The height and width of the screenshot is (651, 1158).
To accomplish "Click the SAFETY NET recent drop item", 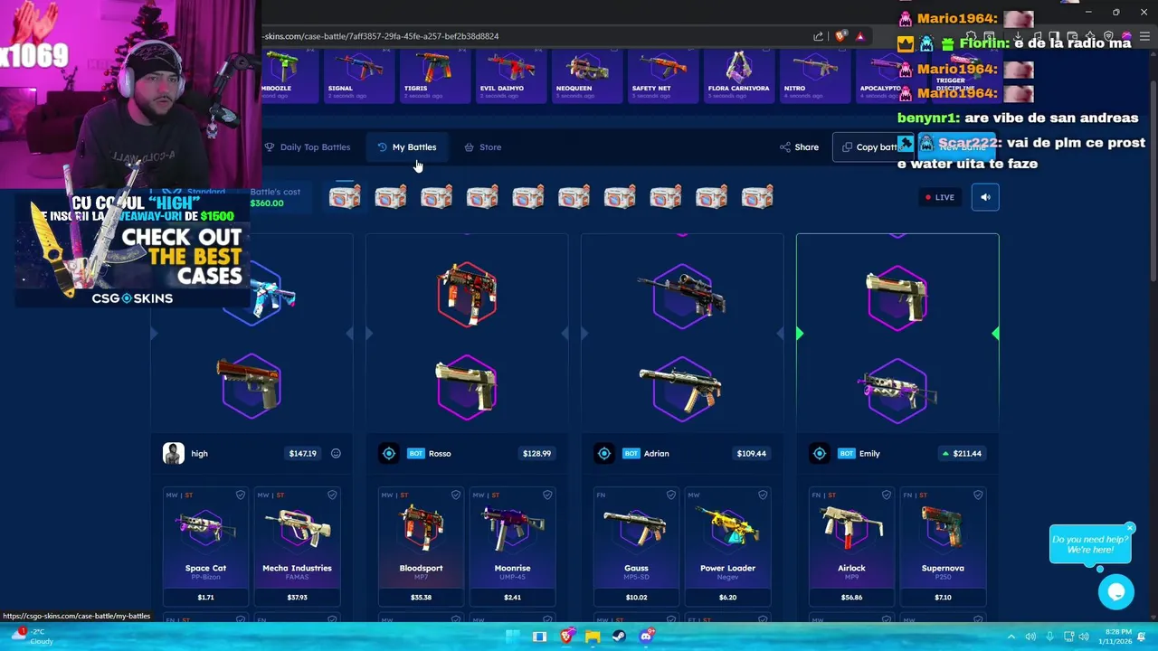I will [x=662, y=75].
